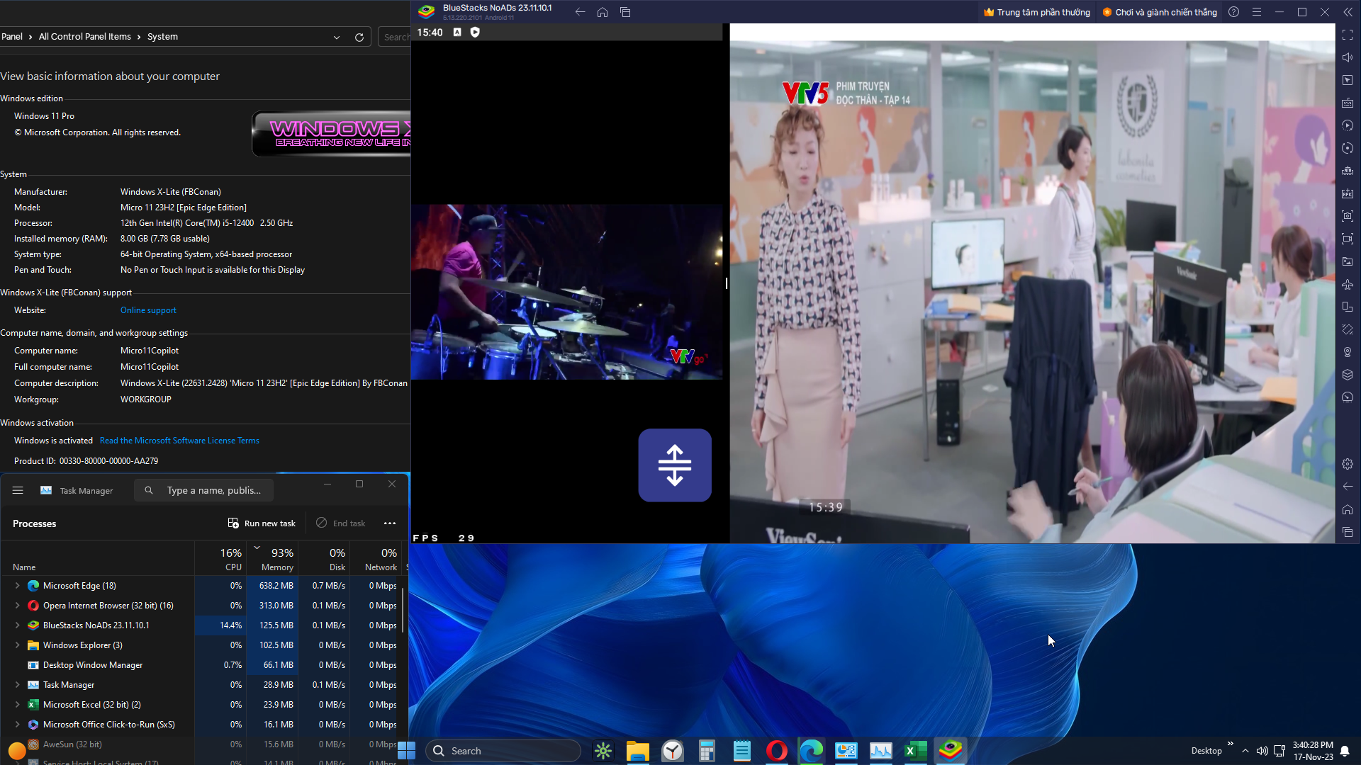Viewport: 1361px width, 765px height.
Task: Click the back arrow in BlueStacks title bar
Action: (580, 12)
